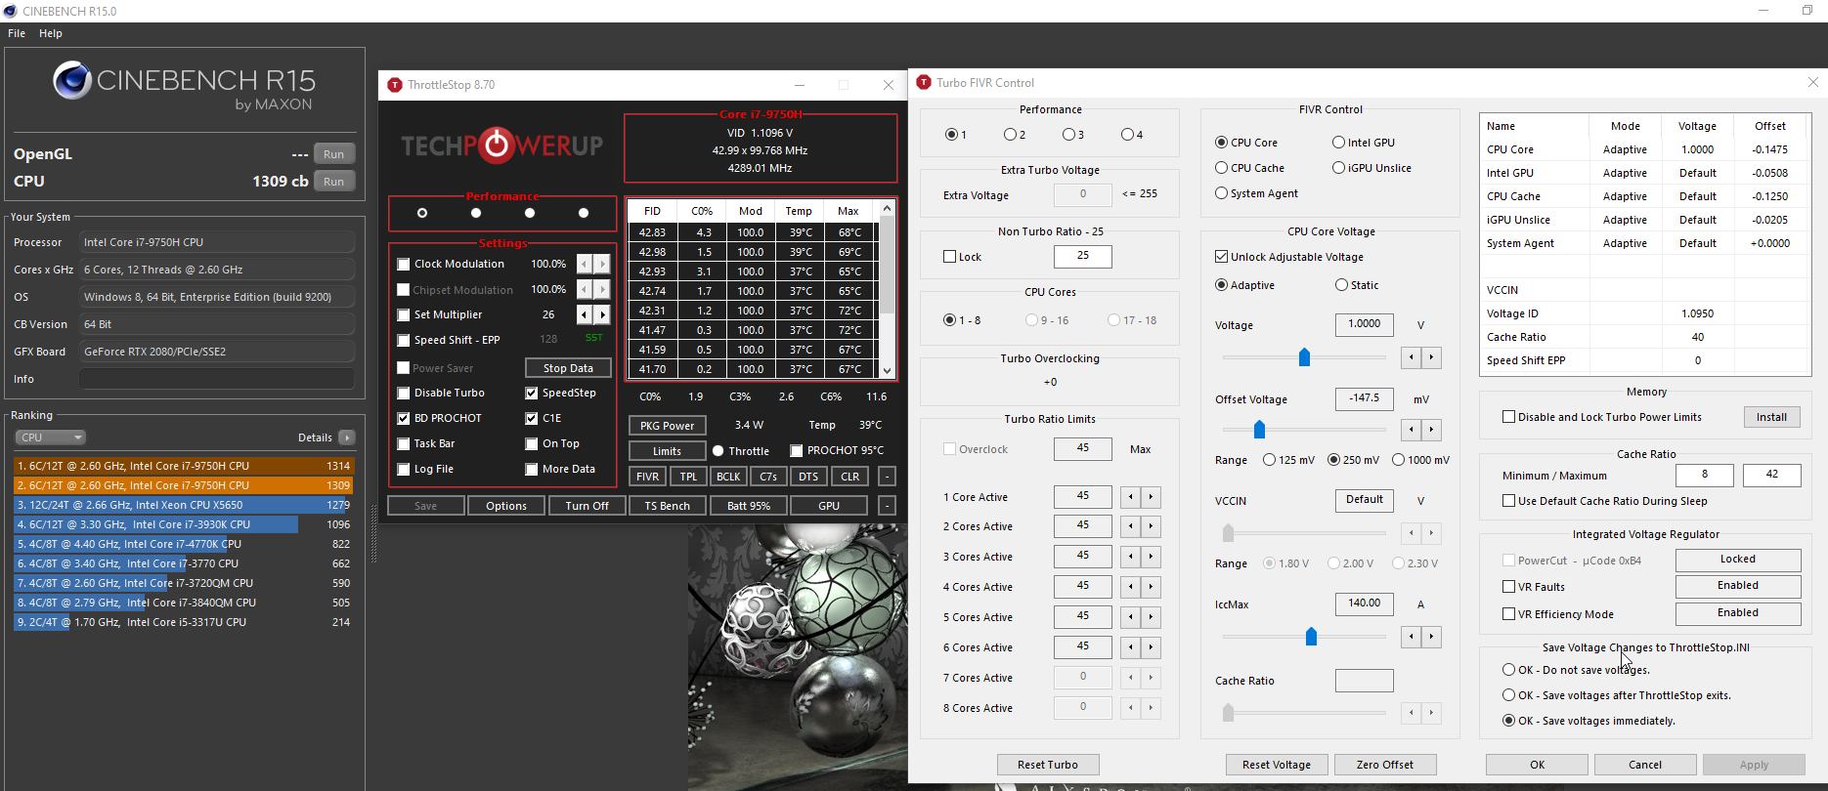Increase Clock Modulation with right arrow
The width and height of the screenshot is (1828, 791).
click(x=602, y=264)
